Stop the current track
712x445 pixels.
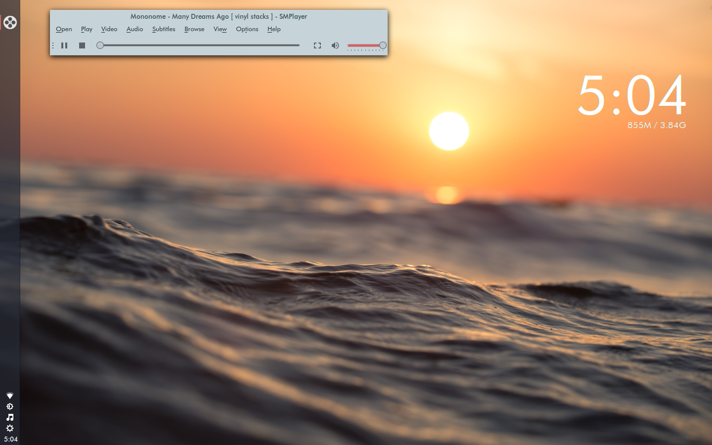(82, 45)
